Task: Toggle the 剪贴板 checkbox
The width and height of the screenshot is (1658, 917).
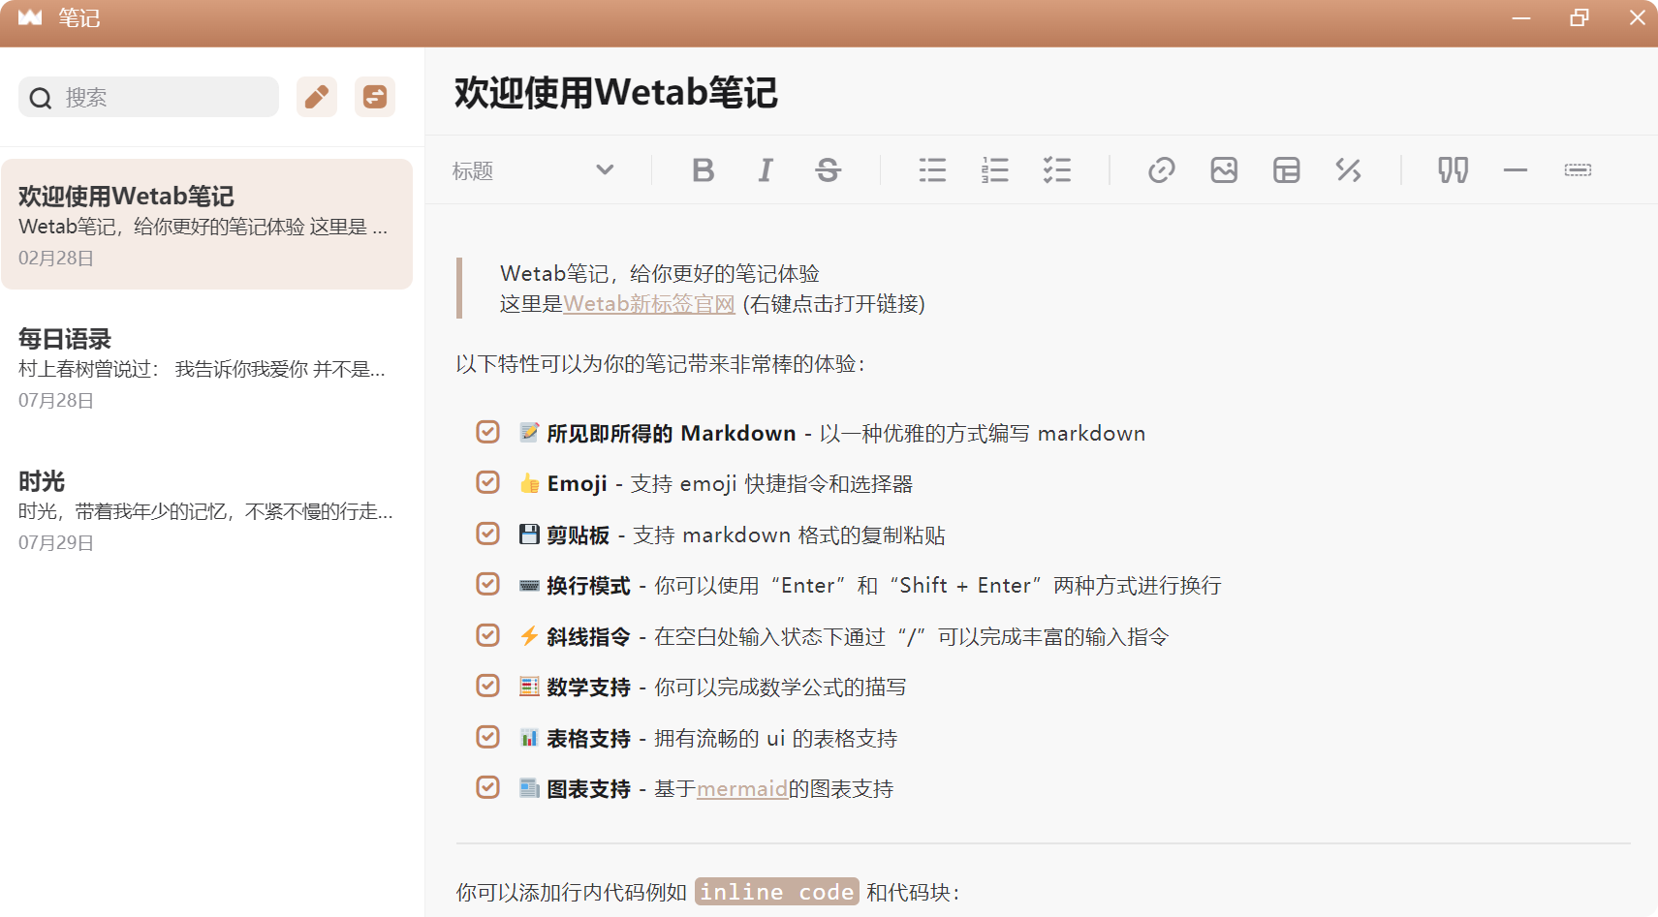Action: [487, 534]
